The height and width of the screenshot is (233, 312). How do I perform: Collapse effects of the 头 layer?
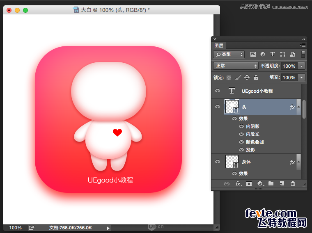(298, 107)
